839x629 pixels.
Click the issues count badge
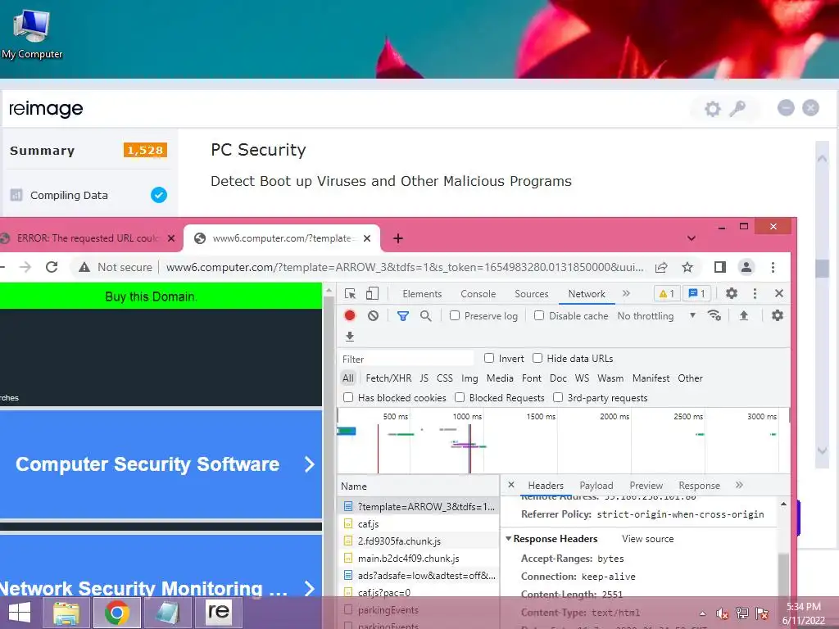696,294
